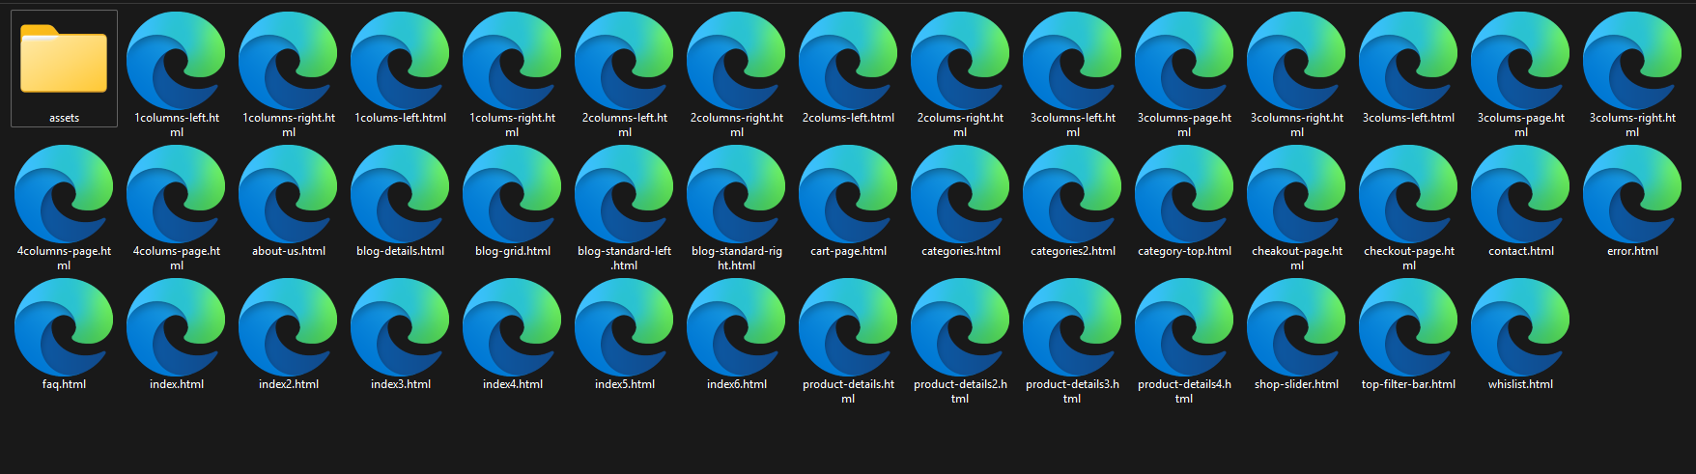Screen dimensions: 1696x474
Task: Select the about-us.html file icon
Action: click(288, 194)
